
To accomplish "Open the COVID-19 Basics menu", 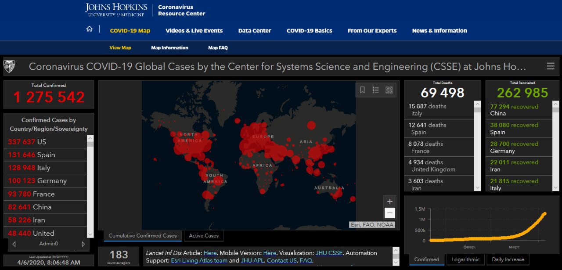I will pos(309,31).
